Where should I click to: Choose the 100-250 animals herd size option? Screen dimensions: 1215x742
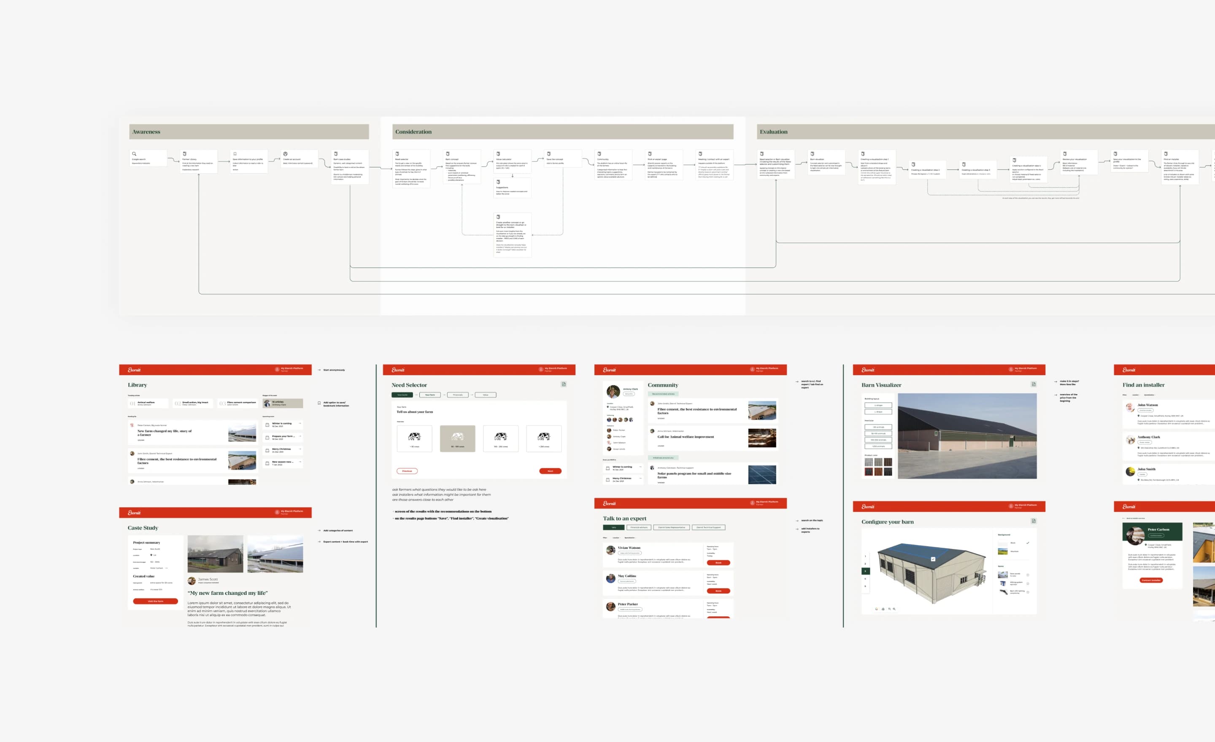tap(879, 440)
